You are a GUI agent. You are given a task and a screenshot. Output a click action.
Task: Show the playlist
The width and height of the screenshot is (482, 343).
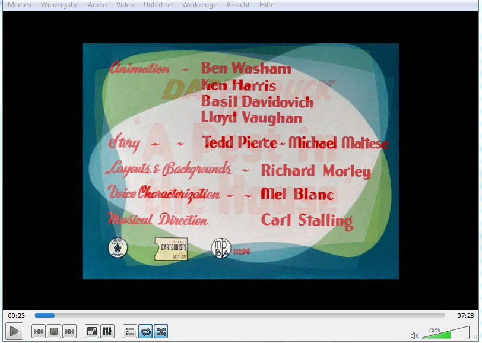coord(130,331)
